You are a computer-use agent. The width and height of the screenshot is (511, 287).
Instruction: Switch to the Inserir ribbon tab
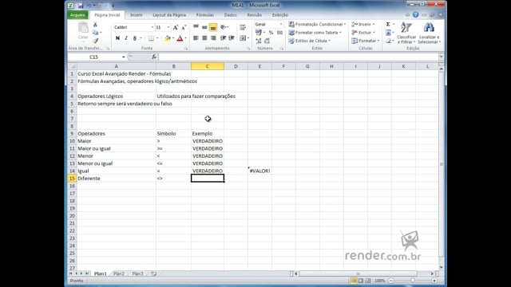pos(137,15)
